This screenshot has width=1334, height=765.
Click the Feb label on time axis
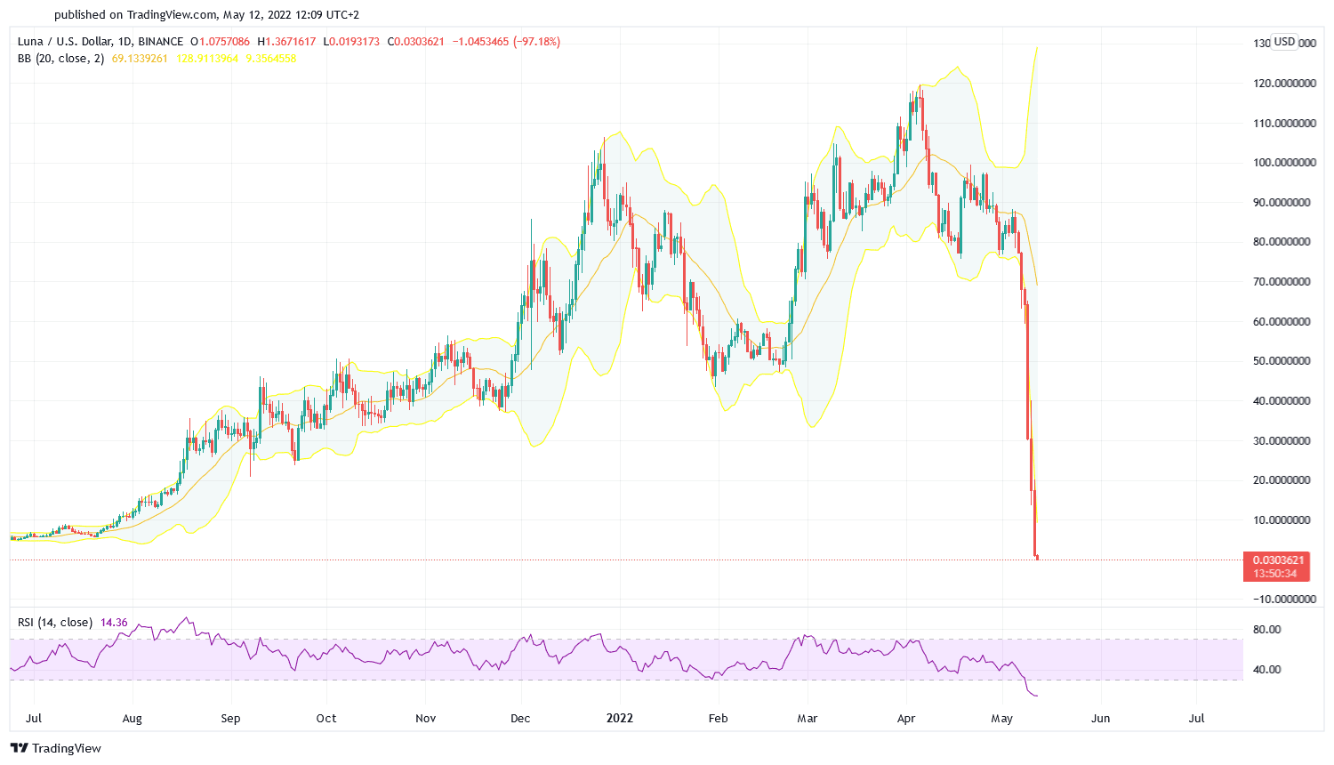click(x=719, y=719)
